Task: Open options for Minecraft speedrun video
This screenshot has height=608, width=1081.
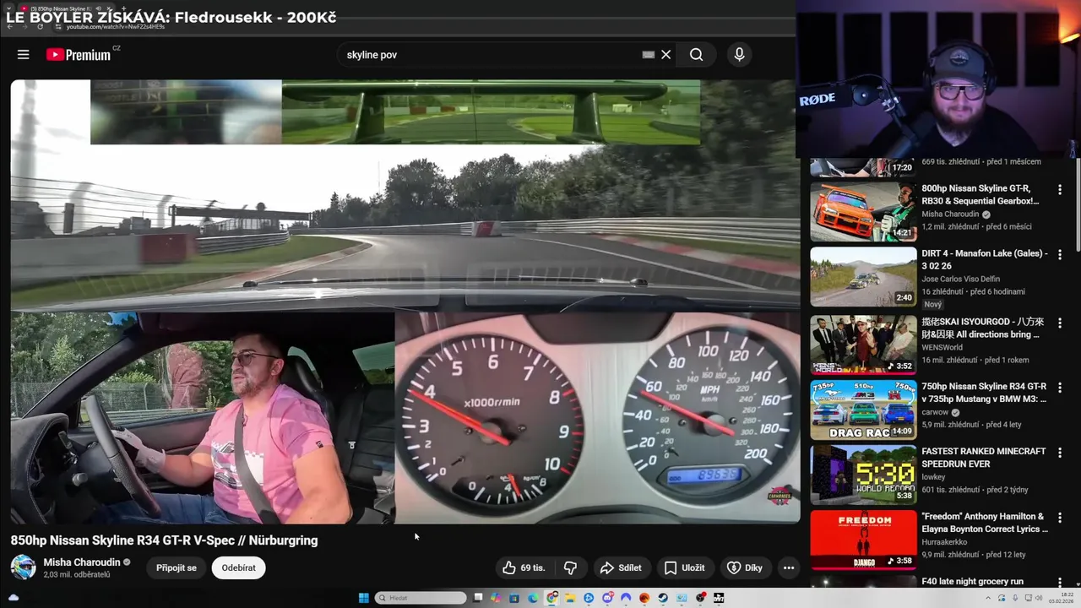Action: click(x=1060, y=453)
